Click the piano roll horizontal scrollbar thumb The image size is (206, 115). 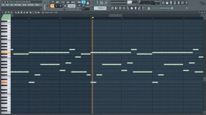[116, 15]
